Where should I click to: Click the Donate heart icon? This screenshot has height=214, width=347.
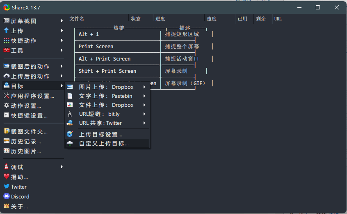(x=7, y=176)
